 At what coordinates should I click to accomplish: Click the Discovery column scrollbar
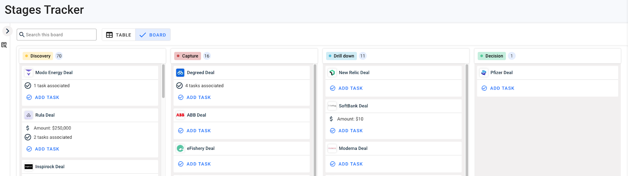coord(163,81)
